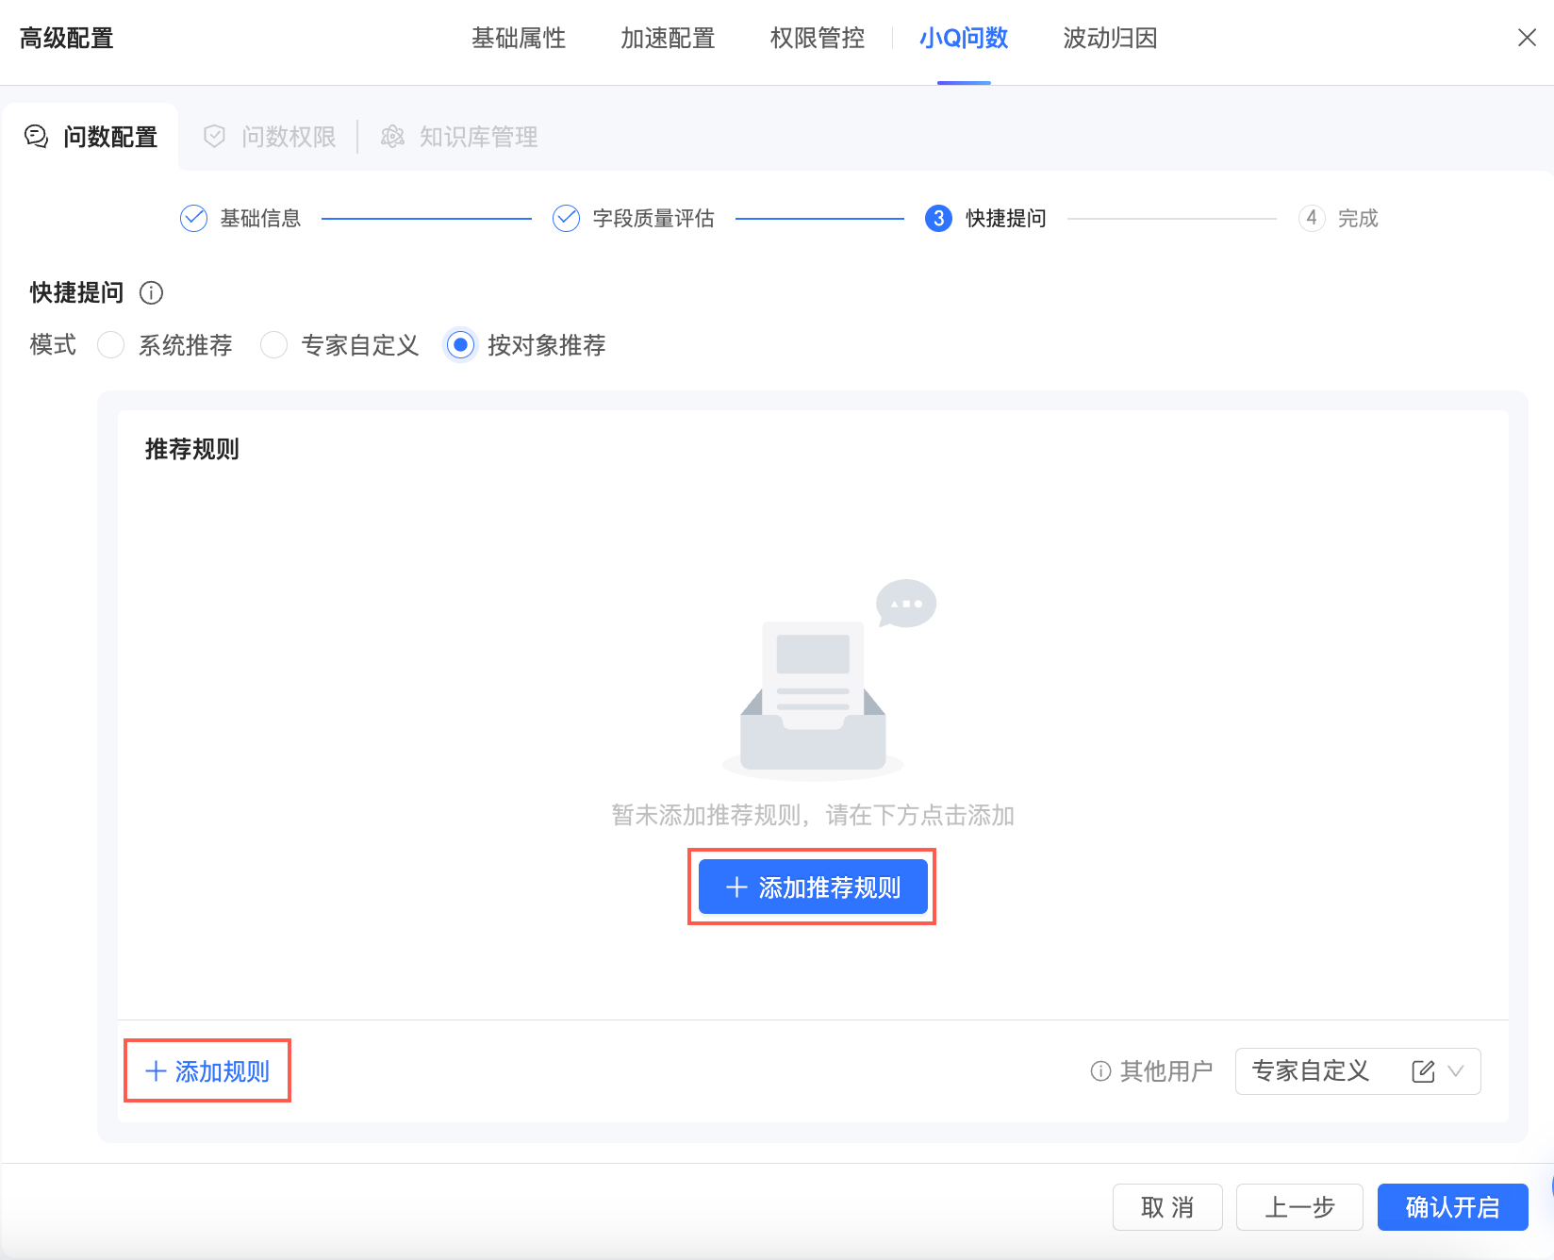Open the 知识库管理 sub-tab
The height and width of the screenshot is (1260, 1554).
tap(459, 137)
